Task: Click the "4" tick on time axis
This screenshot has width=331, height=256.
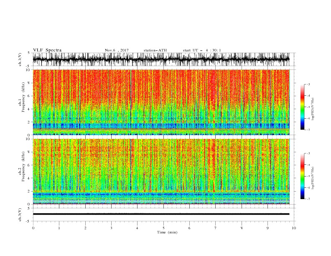Action: point(137,228)
